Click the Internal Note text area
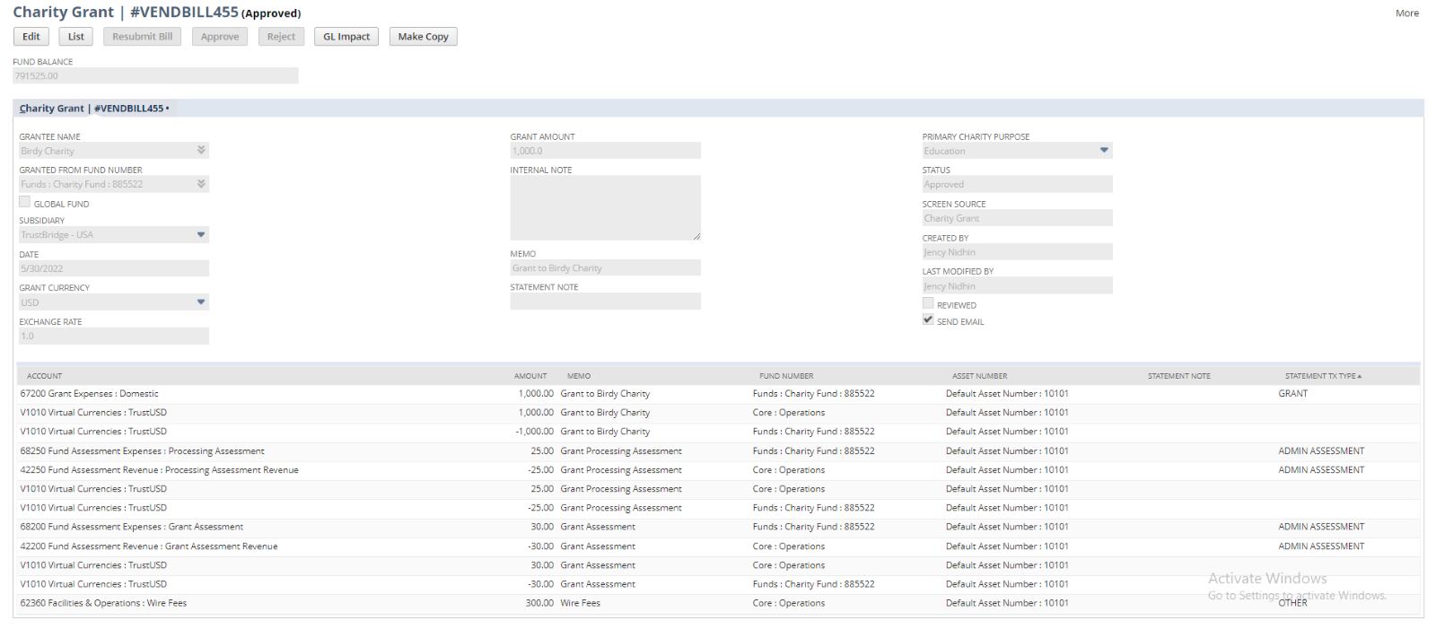Screen dimensions: 1436x638 pyautogui.click(x=604, y=207)
